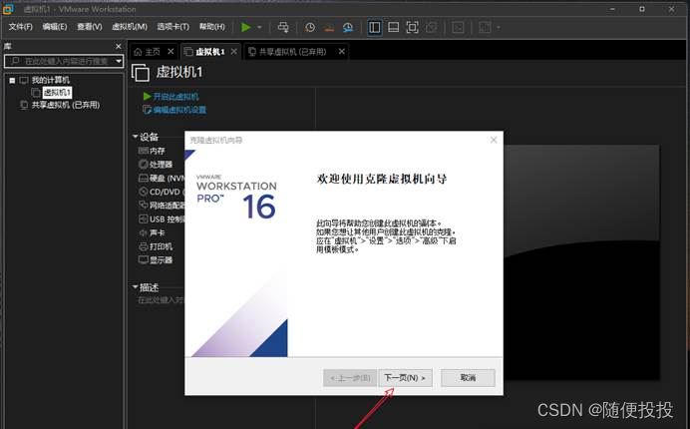Click the 编辑虚拟机设置 link
This screenshot has width=690, height=429.
pos(179,110)
